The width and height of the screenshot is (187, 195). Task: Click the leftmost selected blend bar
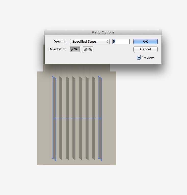[54, 118]
